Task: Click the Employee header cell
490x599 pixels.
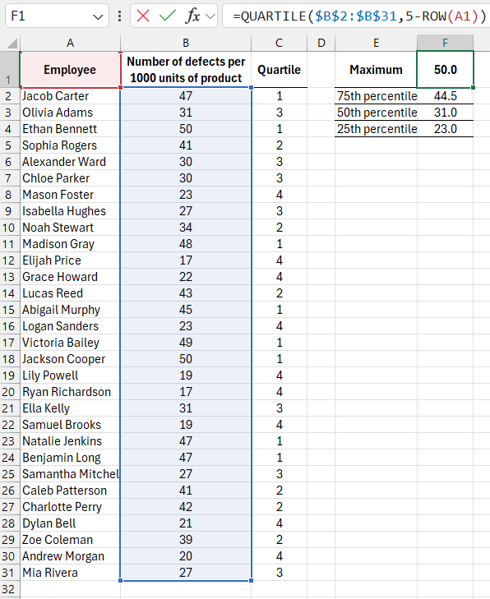Action: [70, 70]
